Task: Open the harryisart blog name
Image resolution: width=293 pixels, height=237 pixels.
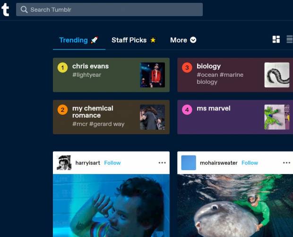Action: pyautogui.click(x=87, y=163)
